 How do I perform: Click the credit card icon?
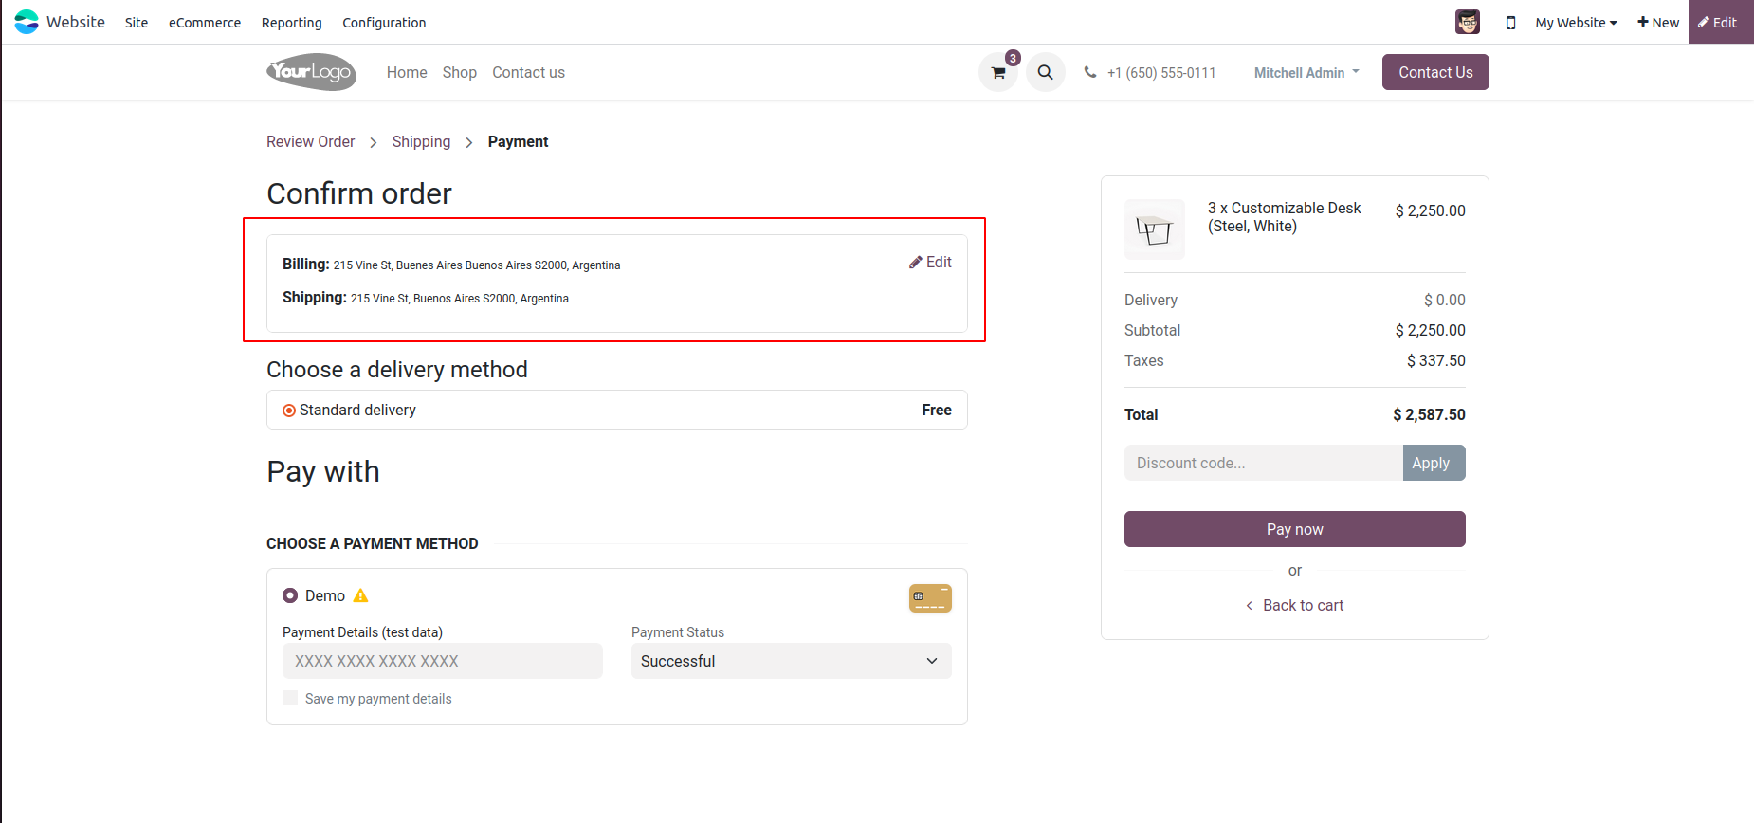(x=930, y=598)
